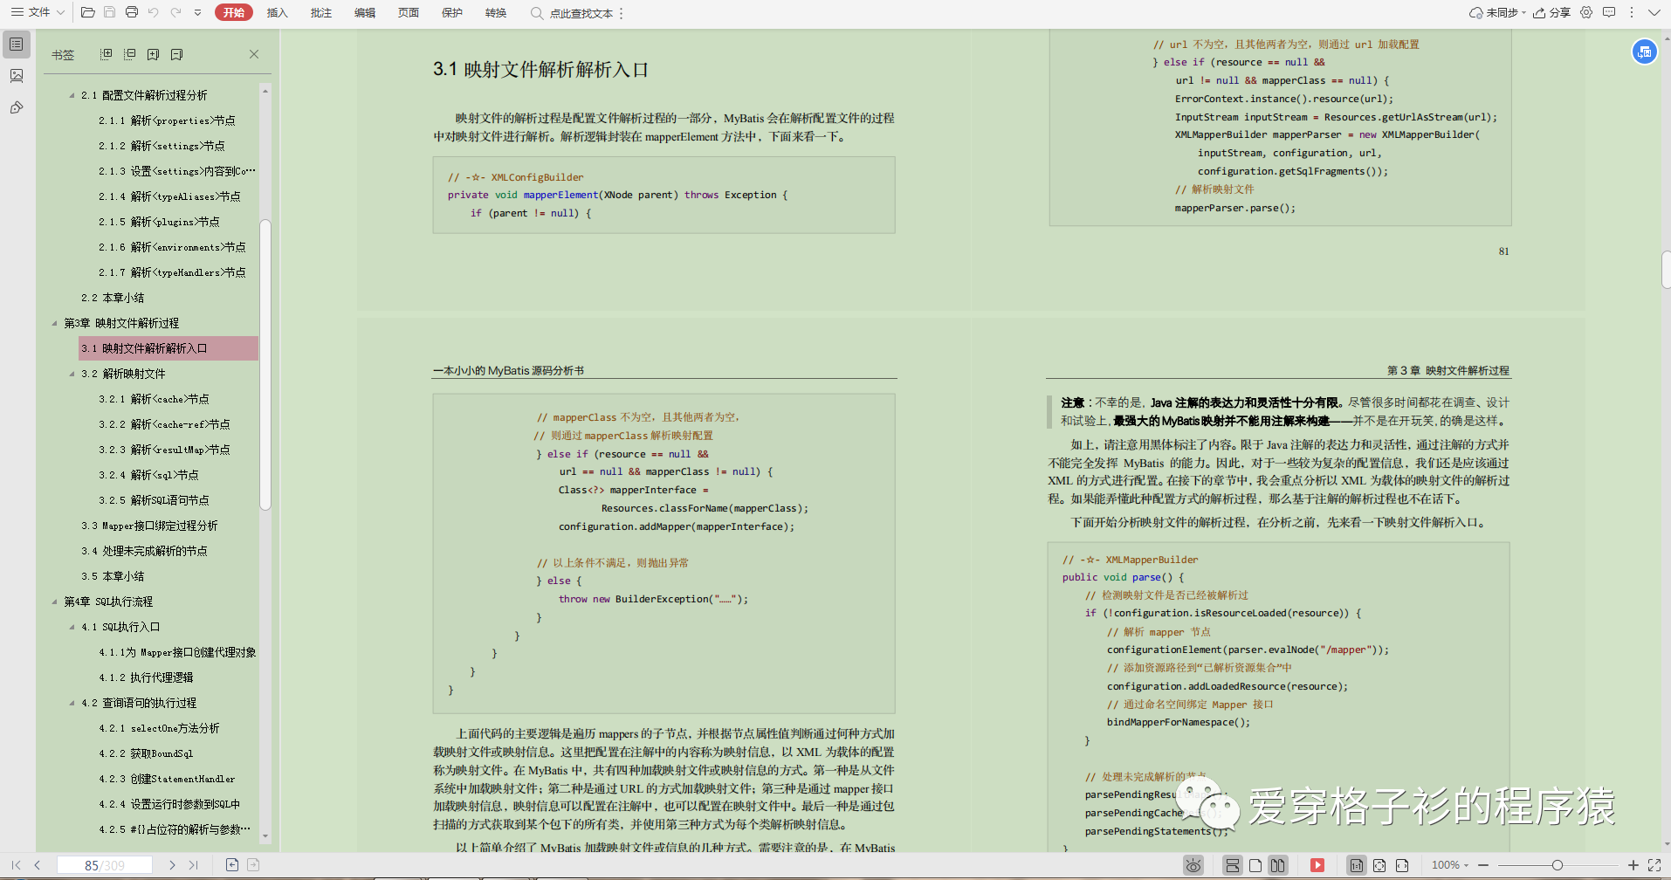
Task: Go to bookmark 2.1.1 解析<properties>节点
Action: (167, 120)
